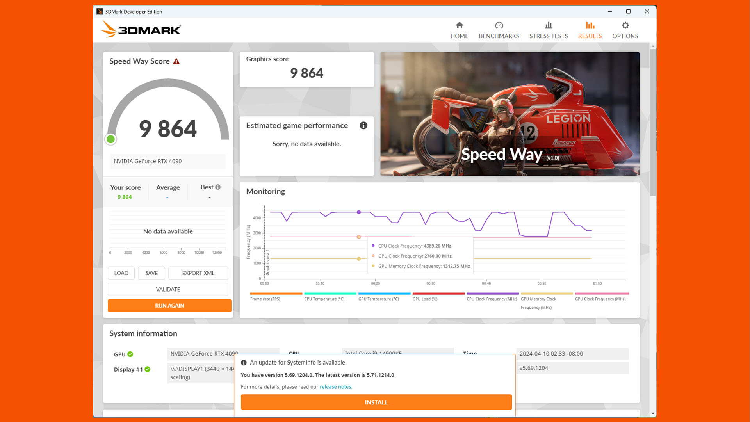The height and width of the screenshot is (422, 750).
Task: Switch to the Benchmarks tab
Action: [x=499, y=30]
